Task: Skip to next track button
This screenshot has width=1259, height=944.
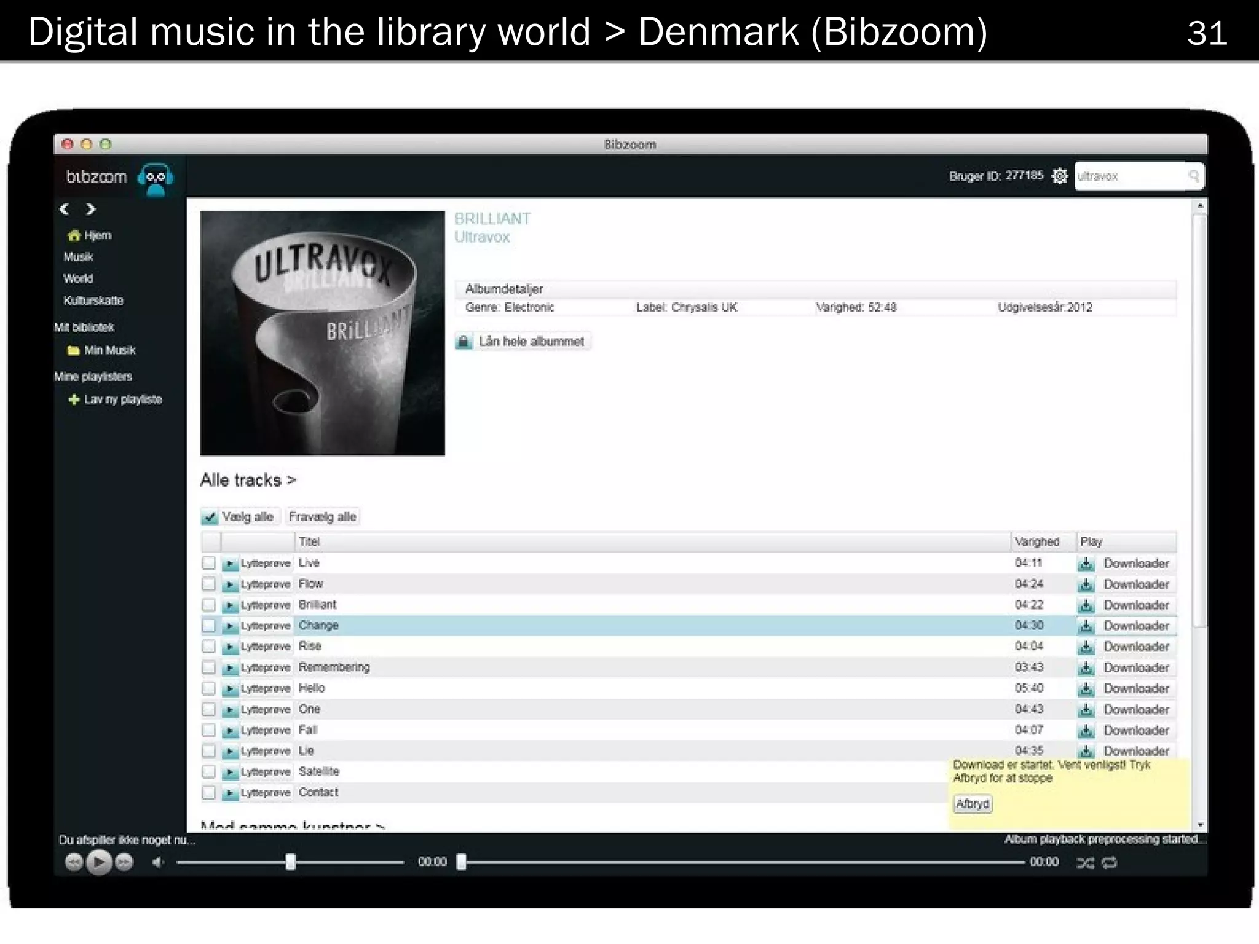Action: (x=124, y=862)
